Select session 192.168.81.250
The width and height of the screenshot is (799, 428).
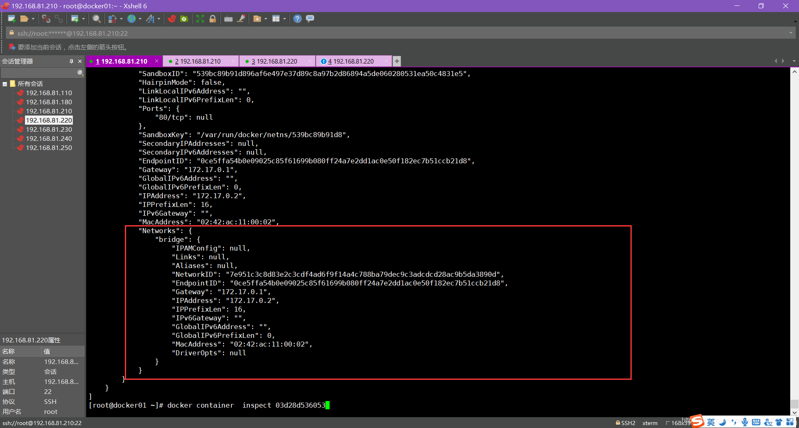pyautogui.click(x=49, y=148)
